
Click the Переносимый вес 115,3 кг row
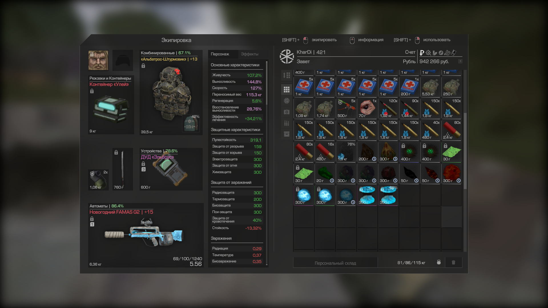(237, 94)
